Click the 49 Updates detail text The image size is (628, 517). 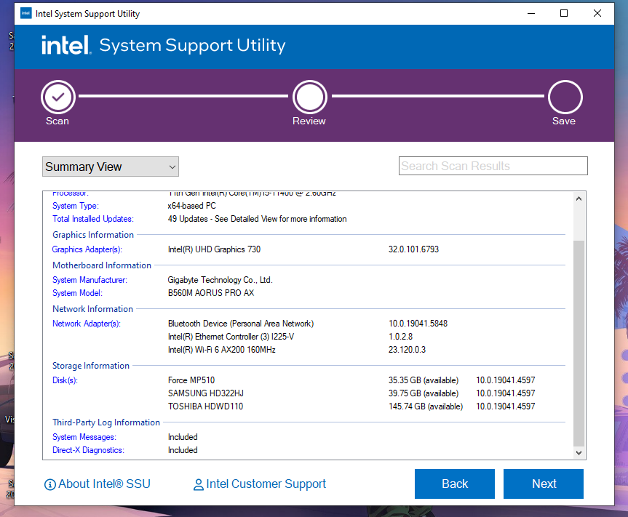[x=257, y=219]
